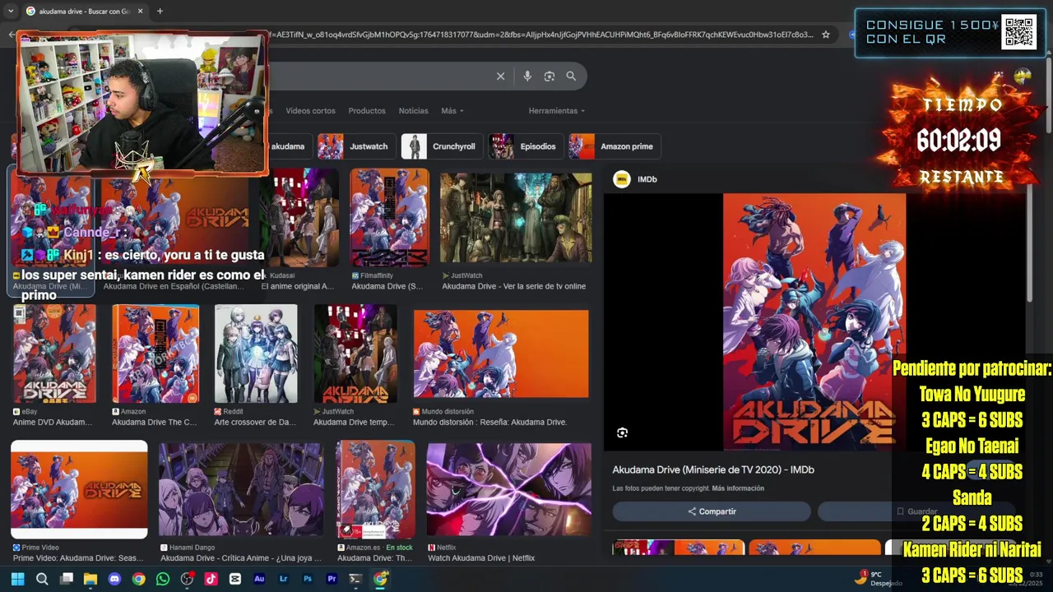The height and width of the screenshot is (592, 1053).
Task: Open the Hanami Dango Crítica Anime result
Action: (x=241, y=502)
